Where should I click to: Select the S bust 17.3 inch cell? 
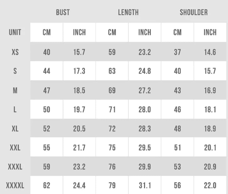(x=79, y=71)
